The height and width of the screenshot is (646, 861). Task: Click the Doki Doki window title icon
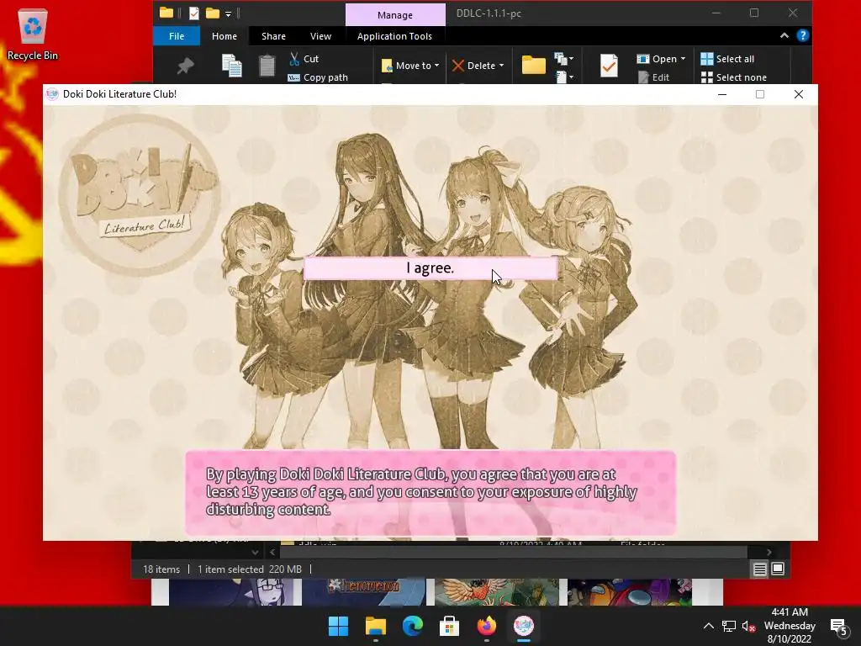52,94
